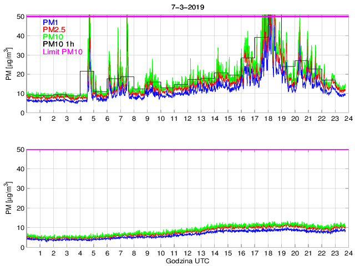Click hour 23 tick on lower x-axis
355x266 pixels.
pos(335,253)
